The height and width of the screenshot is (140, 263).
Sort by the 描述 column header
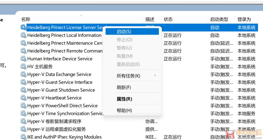(x=150, y=19)
